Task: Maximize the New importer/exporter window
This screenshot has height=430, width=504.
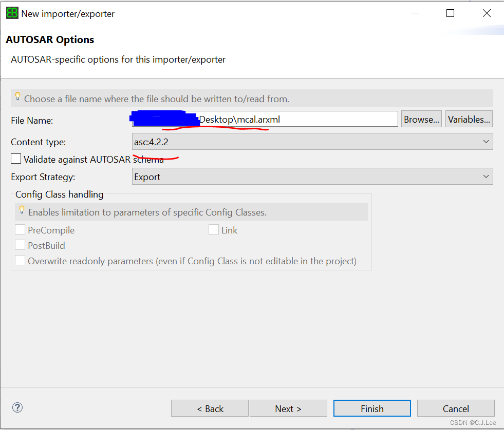Action: click(x=451, y=13)
